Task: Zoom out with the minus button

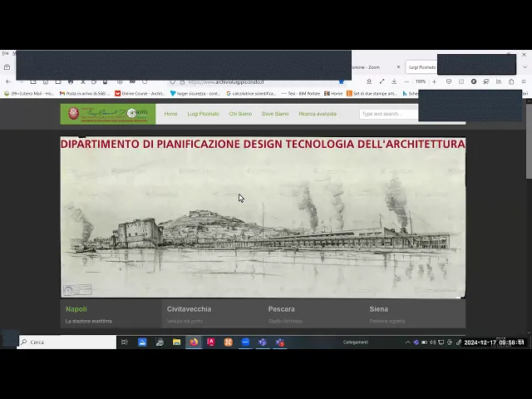Action: pyautogui.click(x=406, y=81)
